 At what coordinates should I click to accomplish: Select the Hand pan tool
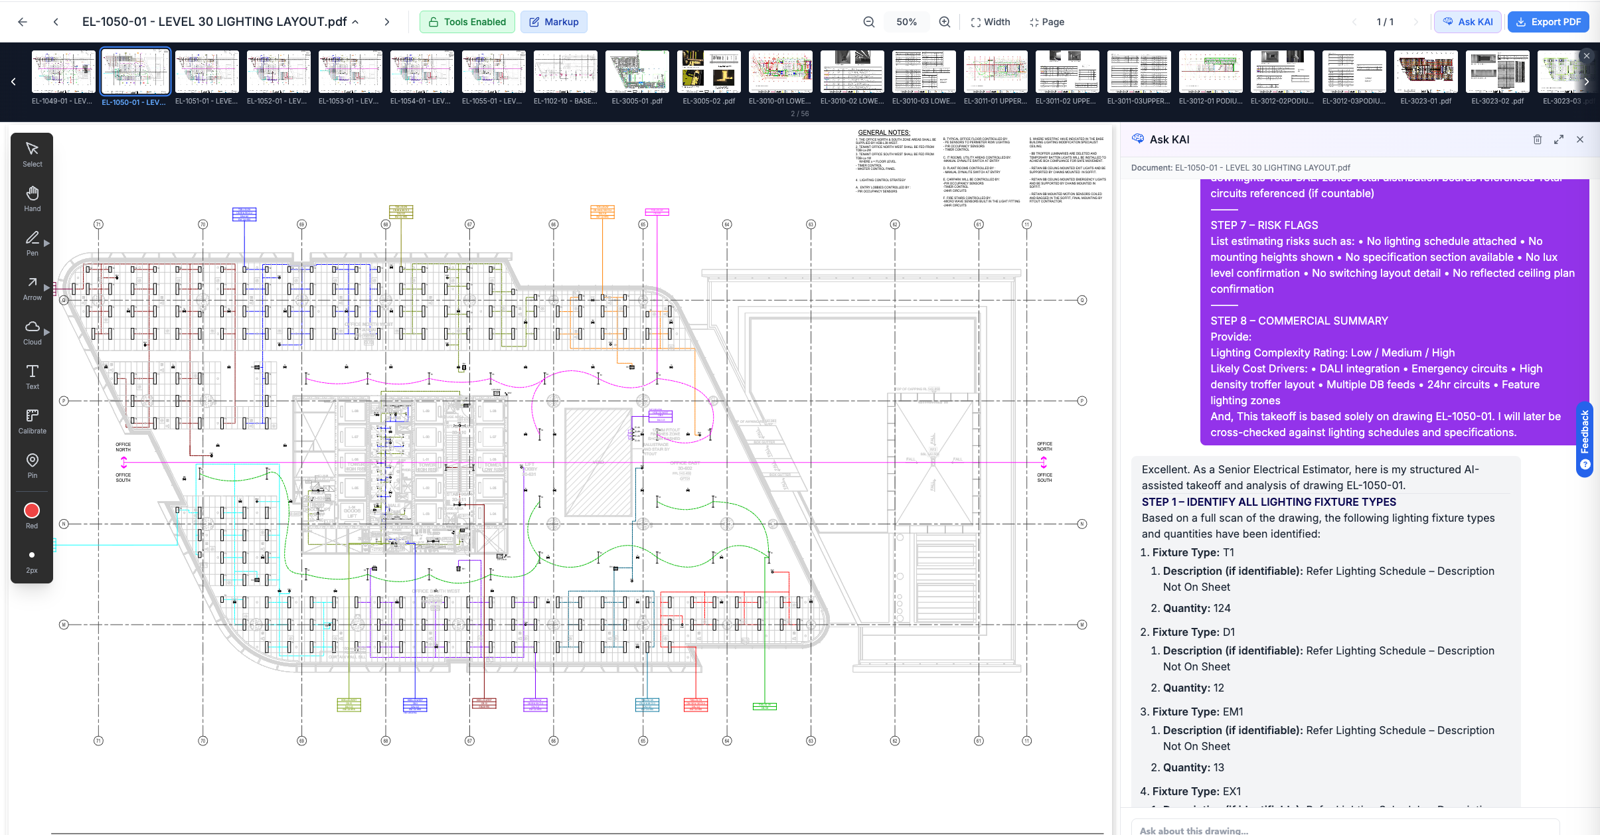[32, 198]
